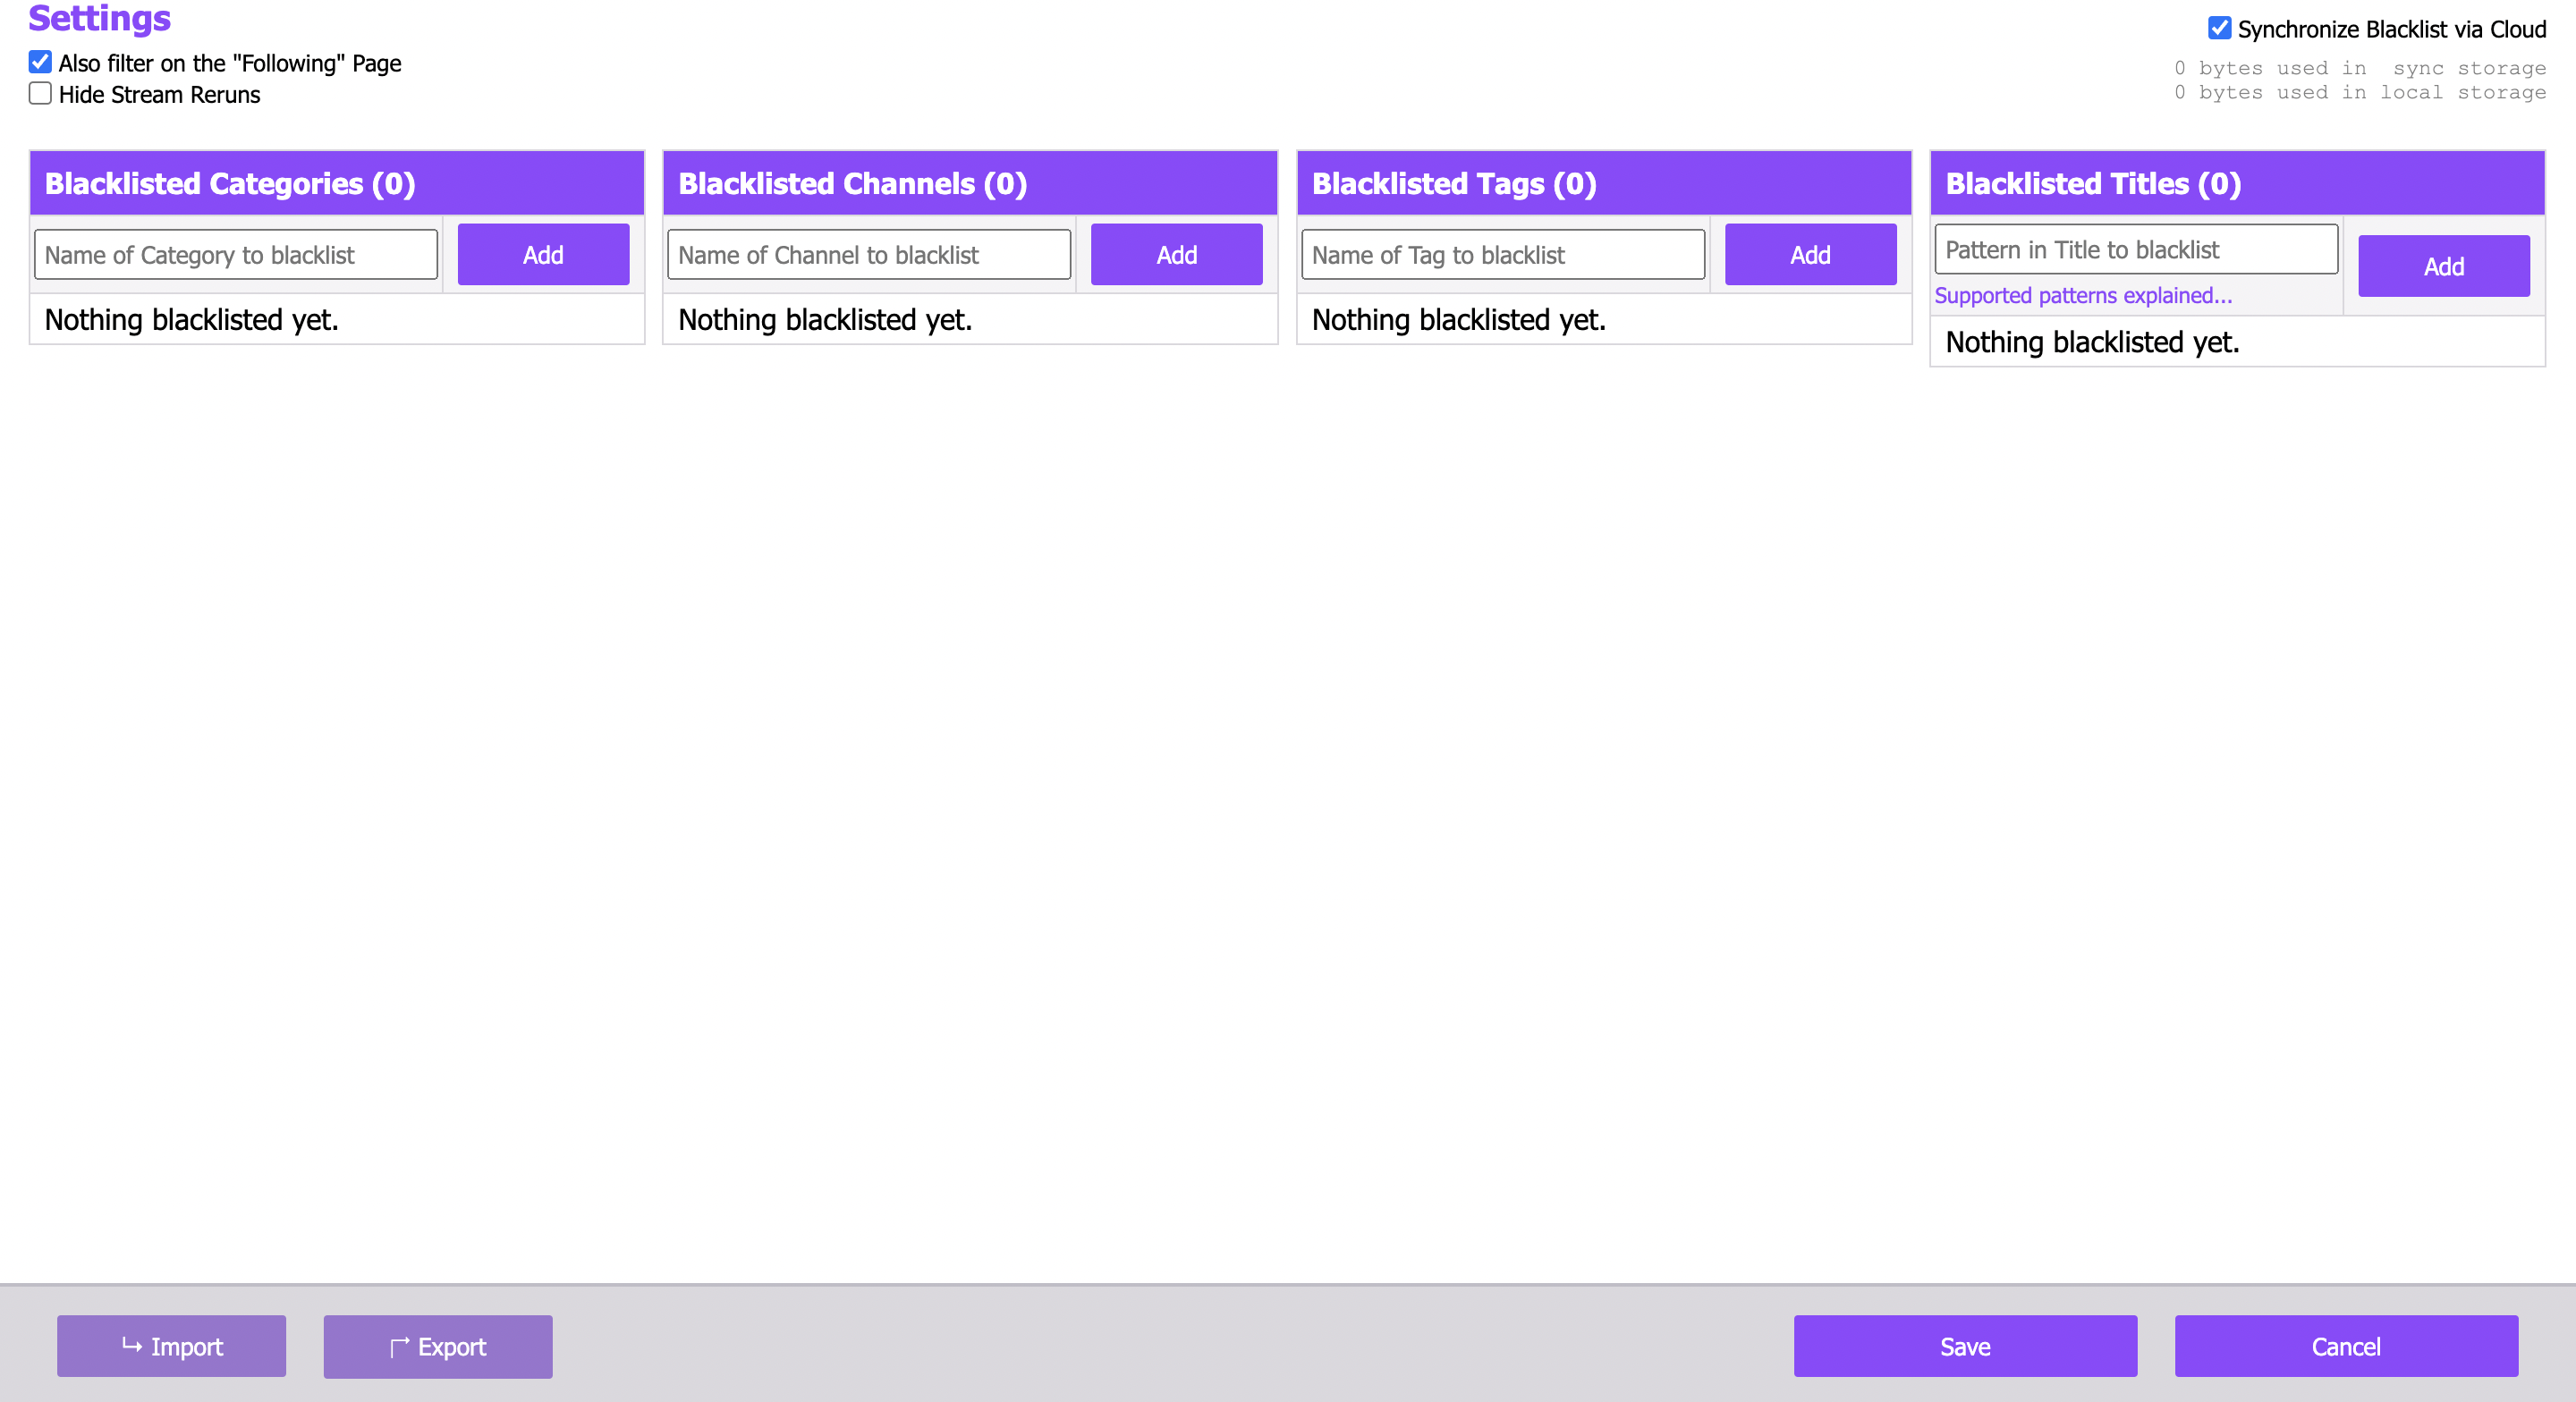Click Add button for Blacklisted Titles

click(2443, 266)
